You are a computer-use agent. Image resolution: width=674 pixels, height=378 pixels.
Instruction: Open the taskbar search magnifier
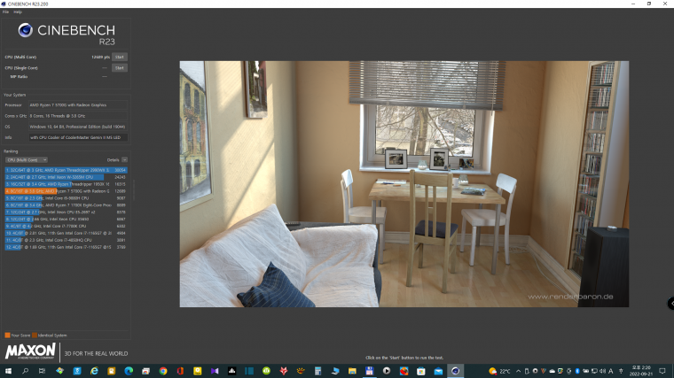pyautogui.click(x=25, y=371)
